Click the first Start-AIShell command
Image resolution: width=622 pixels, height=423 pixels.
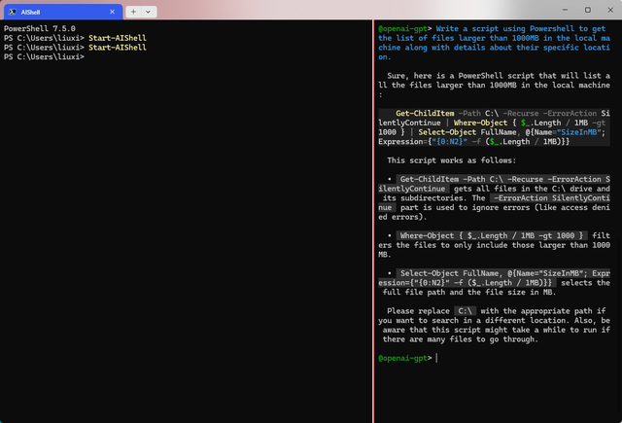pyautogui.click(x=118, y=38)
